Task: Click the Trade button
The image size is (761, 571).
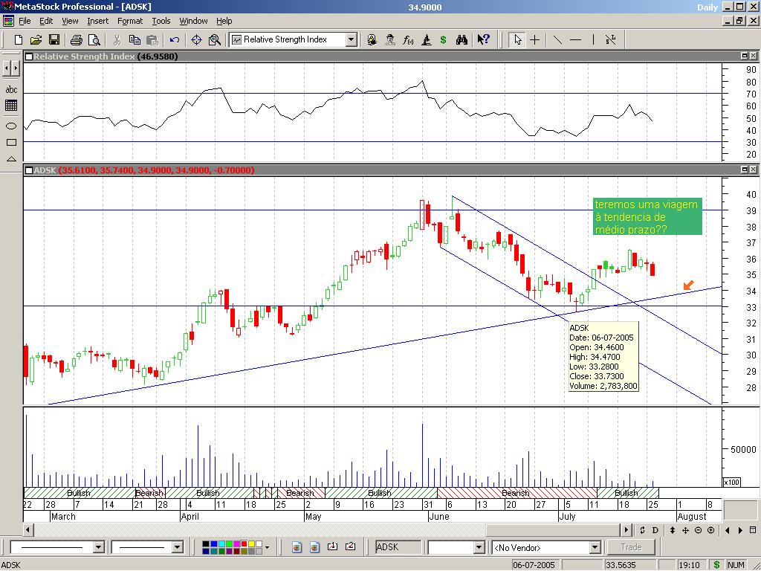Action: pyautogui.click(x=631, y=547)
